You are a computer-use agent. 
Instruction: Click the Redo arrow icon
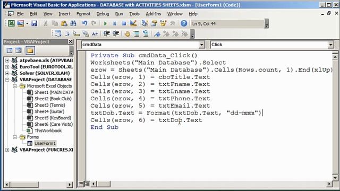(x=94, y=23)
